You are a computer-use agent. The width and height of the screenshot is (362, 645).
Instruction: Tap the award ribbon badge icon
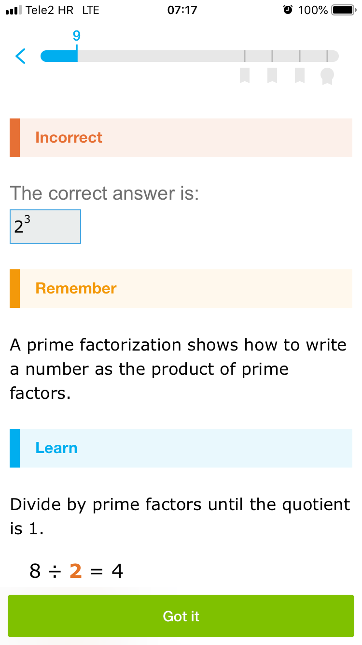pos(327,76)
